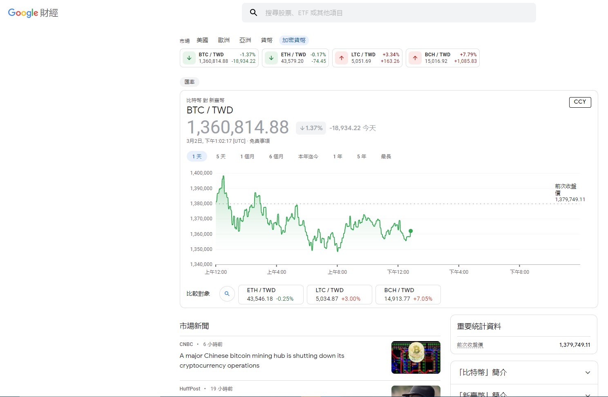Viewport: 608px width, 397px height.
Task: Click the green endpoint dot on the chart
Action: tap(411, 231)
